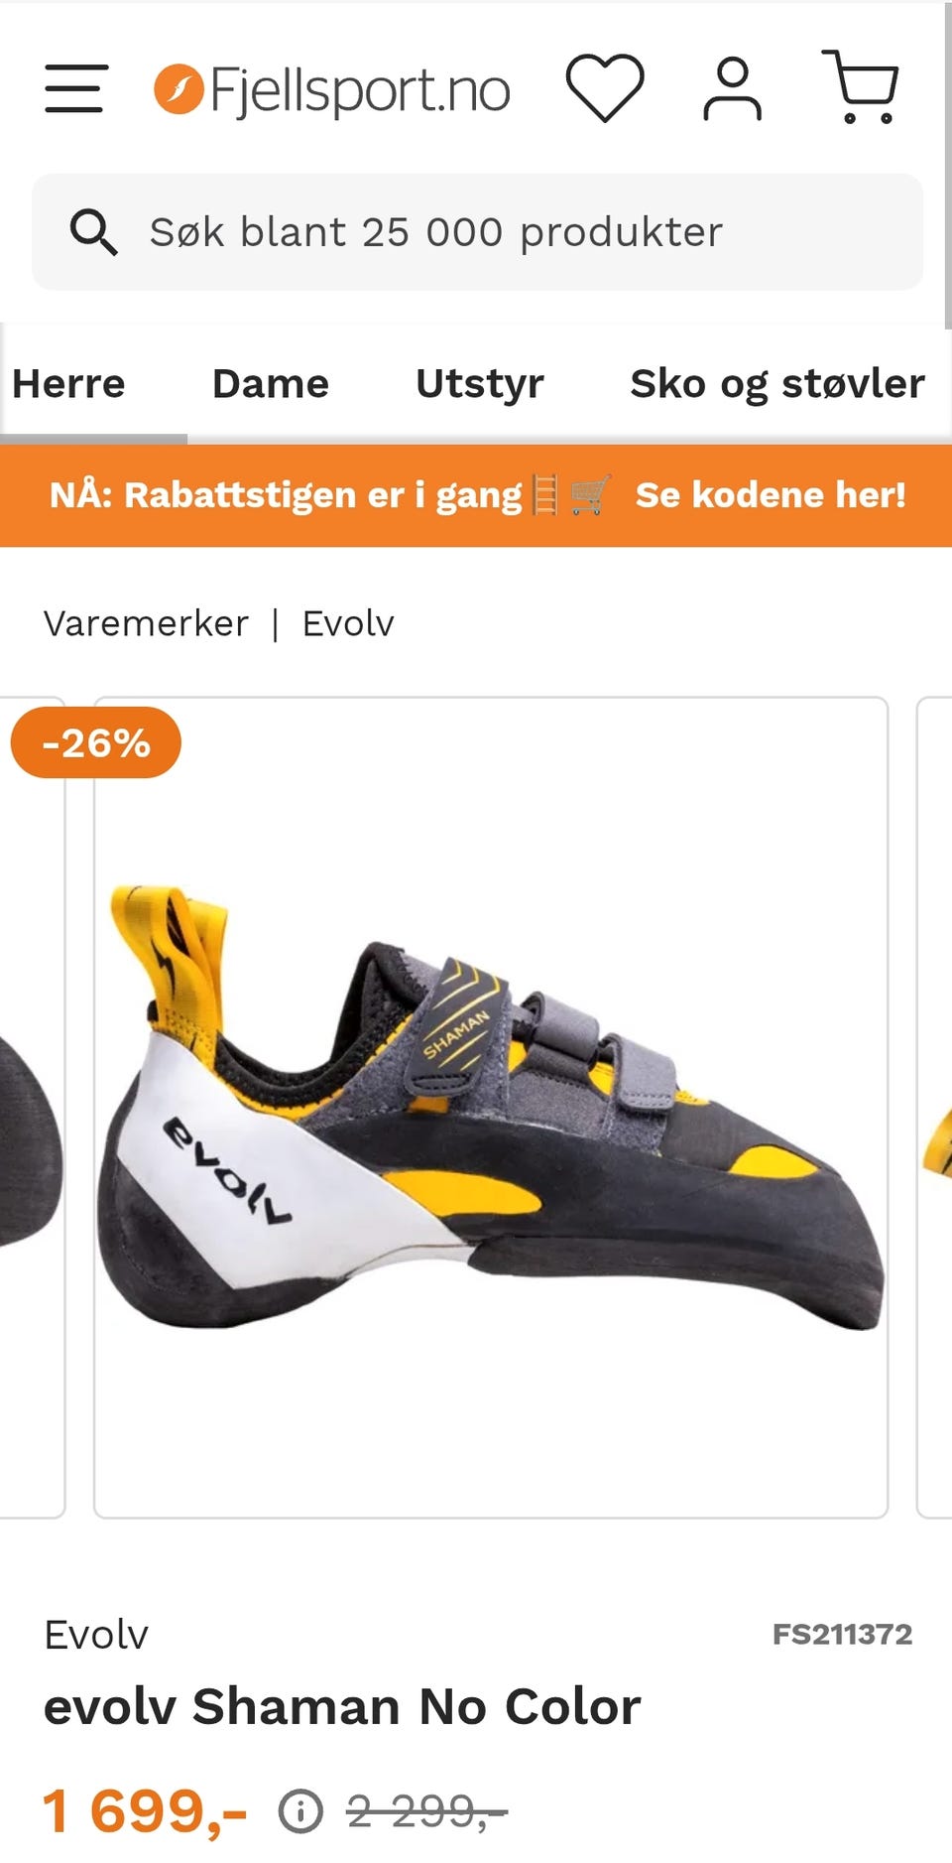The image size is (952, 1863).
Task: Open the hamburger menu
Action: pyautogui.click(x=75, y=88)
